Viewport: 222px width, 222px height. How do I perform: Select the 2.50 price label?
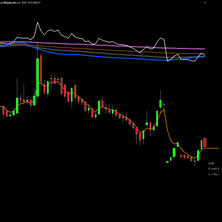211,163
